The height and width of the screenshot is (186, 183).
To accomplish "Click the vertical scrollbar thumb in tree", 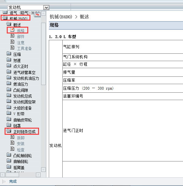I will click(43, 54).
